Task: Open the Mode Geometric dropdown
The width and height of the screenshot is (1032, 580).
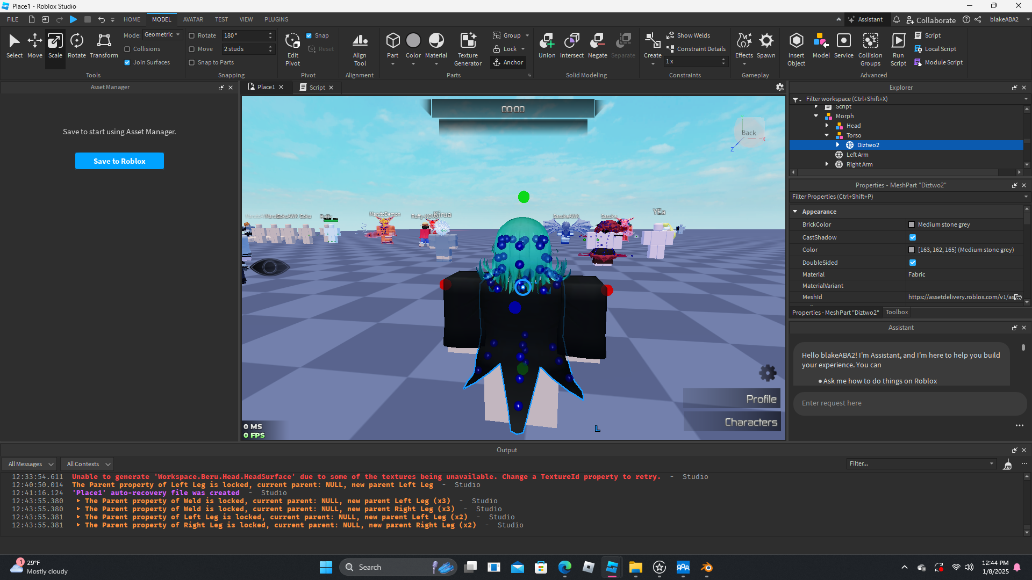Action: [163, 34]
